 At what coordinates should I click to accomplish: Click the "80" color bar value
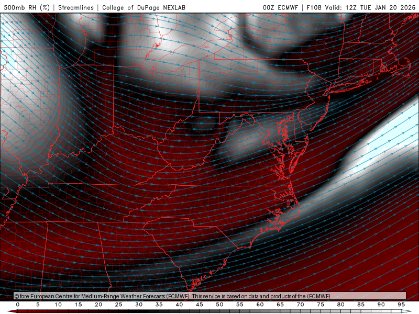[341, 305]
